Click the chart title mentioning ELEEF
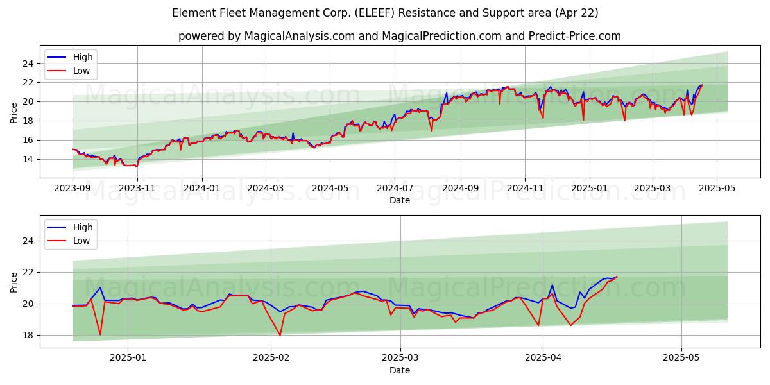Image resolution: width=770 pixels, height=385 pixels. (x=385, y=13)
